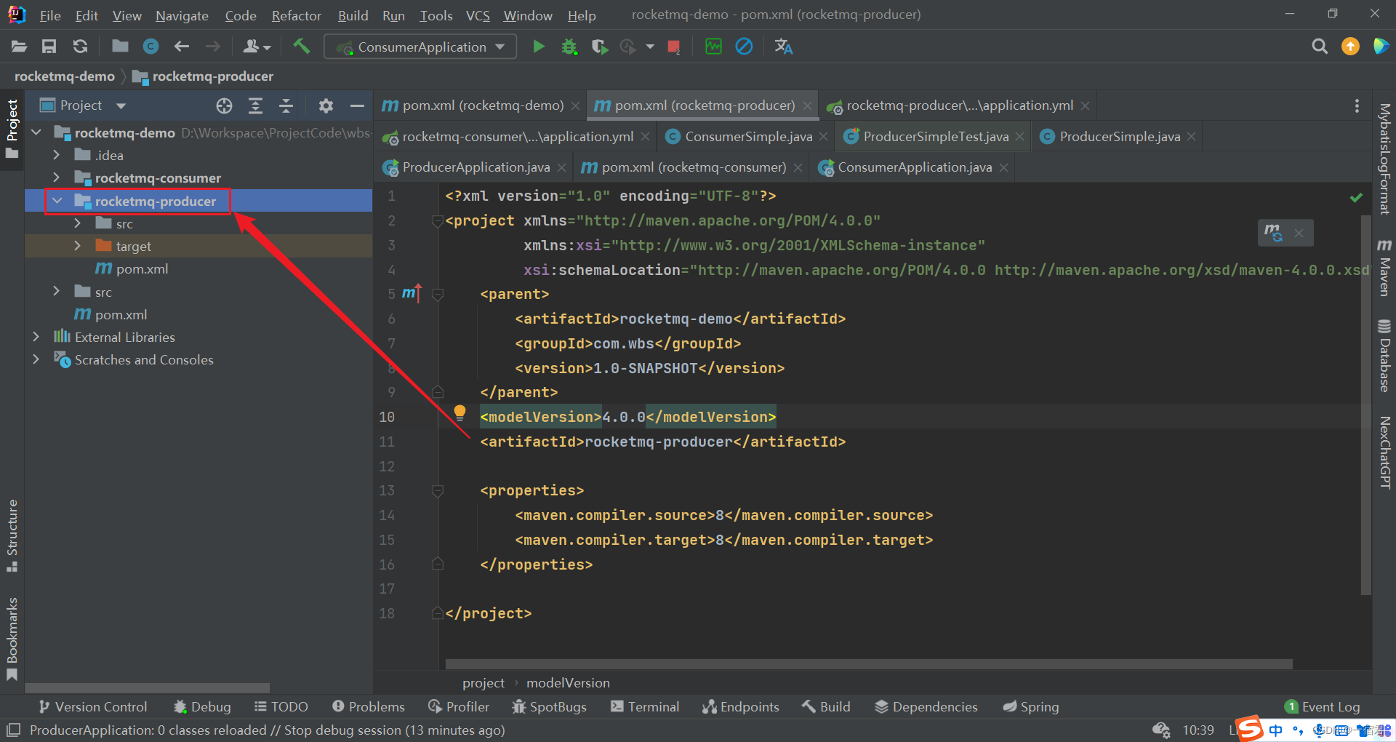
Task: Open the Database side panel
Action: coord(1384,356)
